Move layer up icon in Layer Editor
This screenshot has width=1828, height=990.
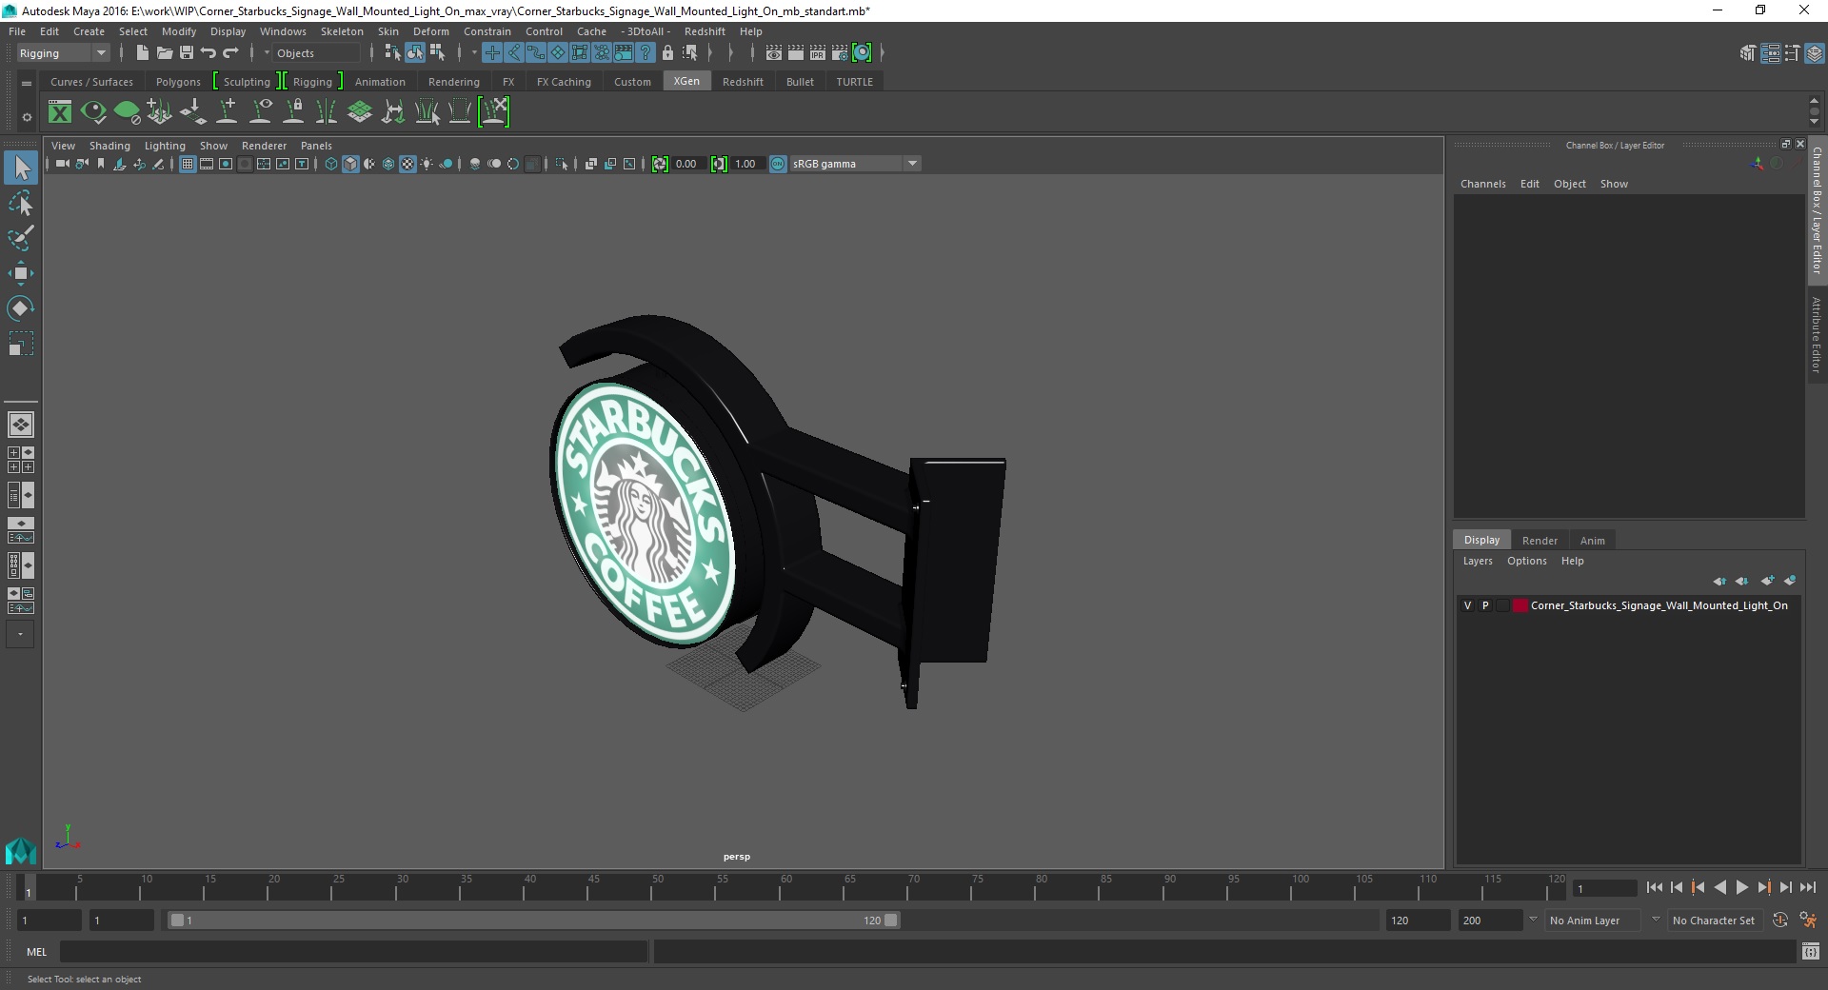click(1719, 580)
